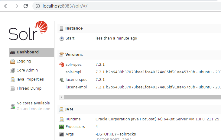Image resolution: width=221 pixels, height=140 pixels.
Task: Click the Core Admin server icon
Action: pyautogui.click(x=13, y=71)
